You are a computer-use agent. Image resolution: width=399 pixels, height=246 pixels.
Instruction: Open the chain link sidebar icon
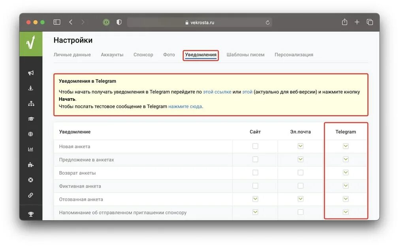(30, 195)
